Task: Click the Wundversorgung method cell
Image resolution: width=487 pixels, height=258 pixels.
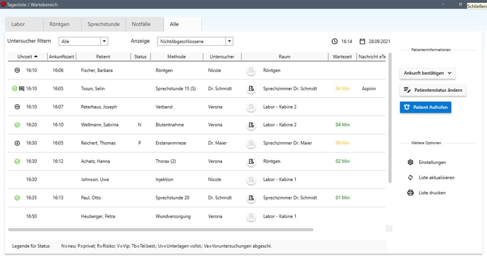Action: (x=173, y=216)
